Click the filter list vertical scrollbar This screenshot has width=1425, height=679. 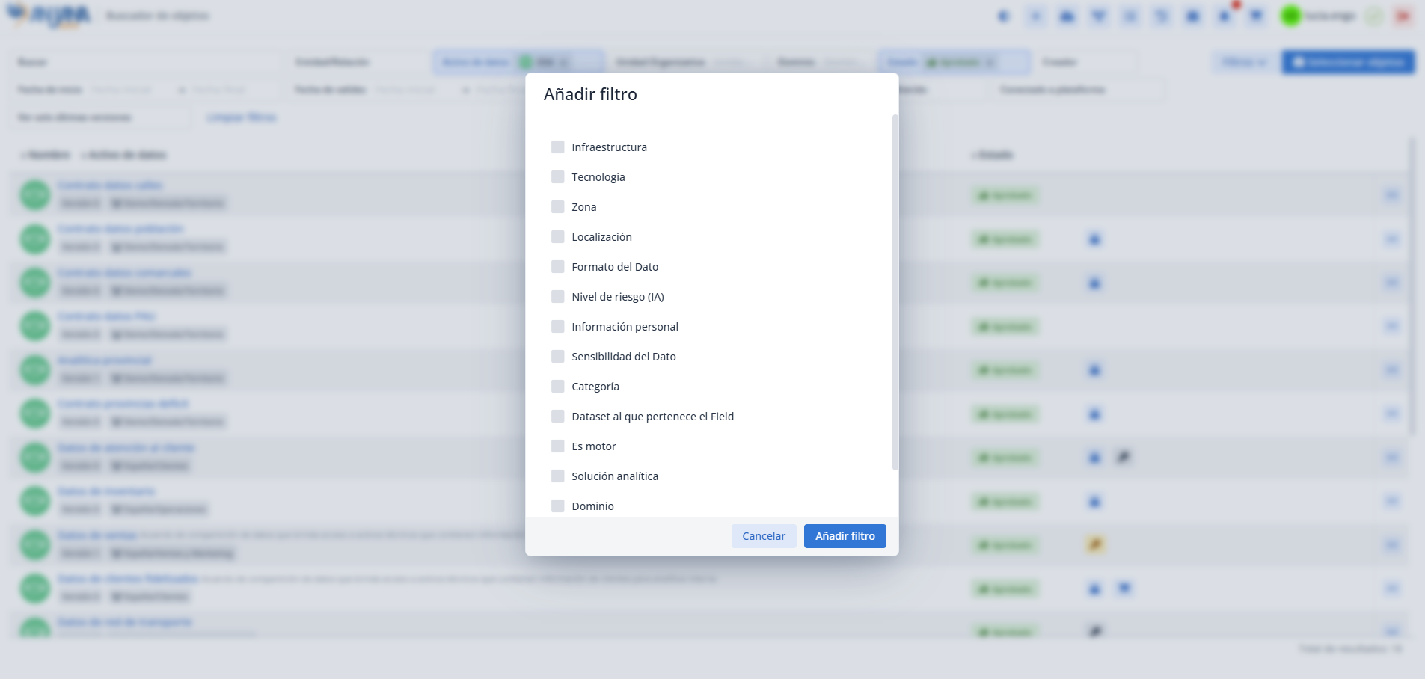coord(895,292)
